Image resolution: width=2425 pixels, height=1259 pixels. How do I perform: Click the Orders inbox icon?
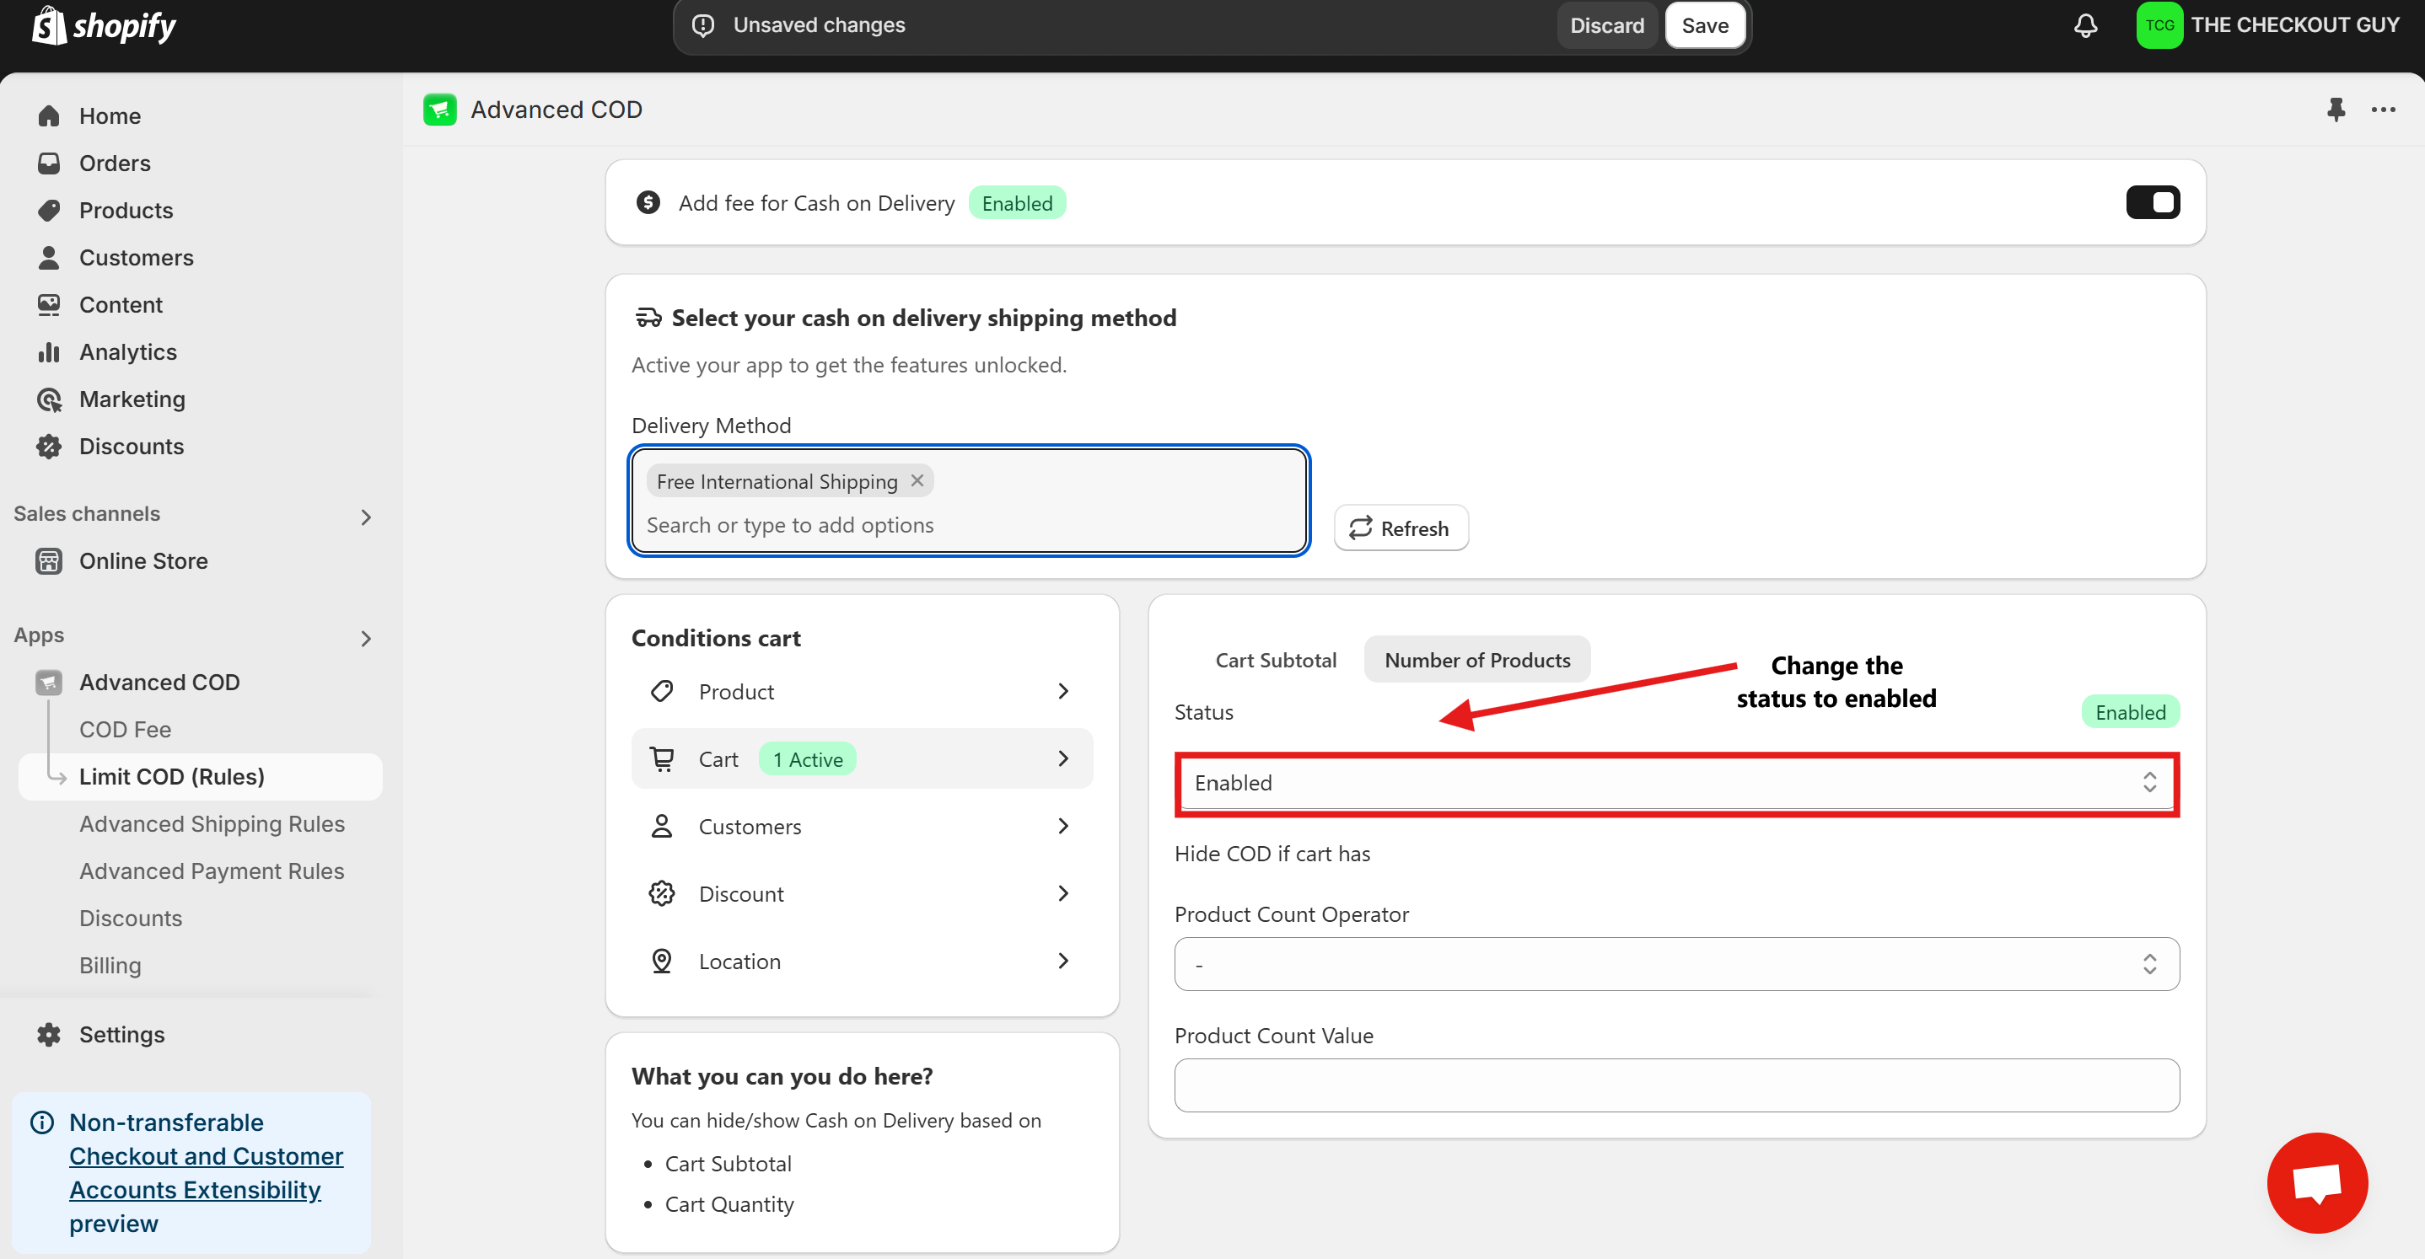pos(49,163)
